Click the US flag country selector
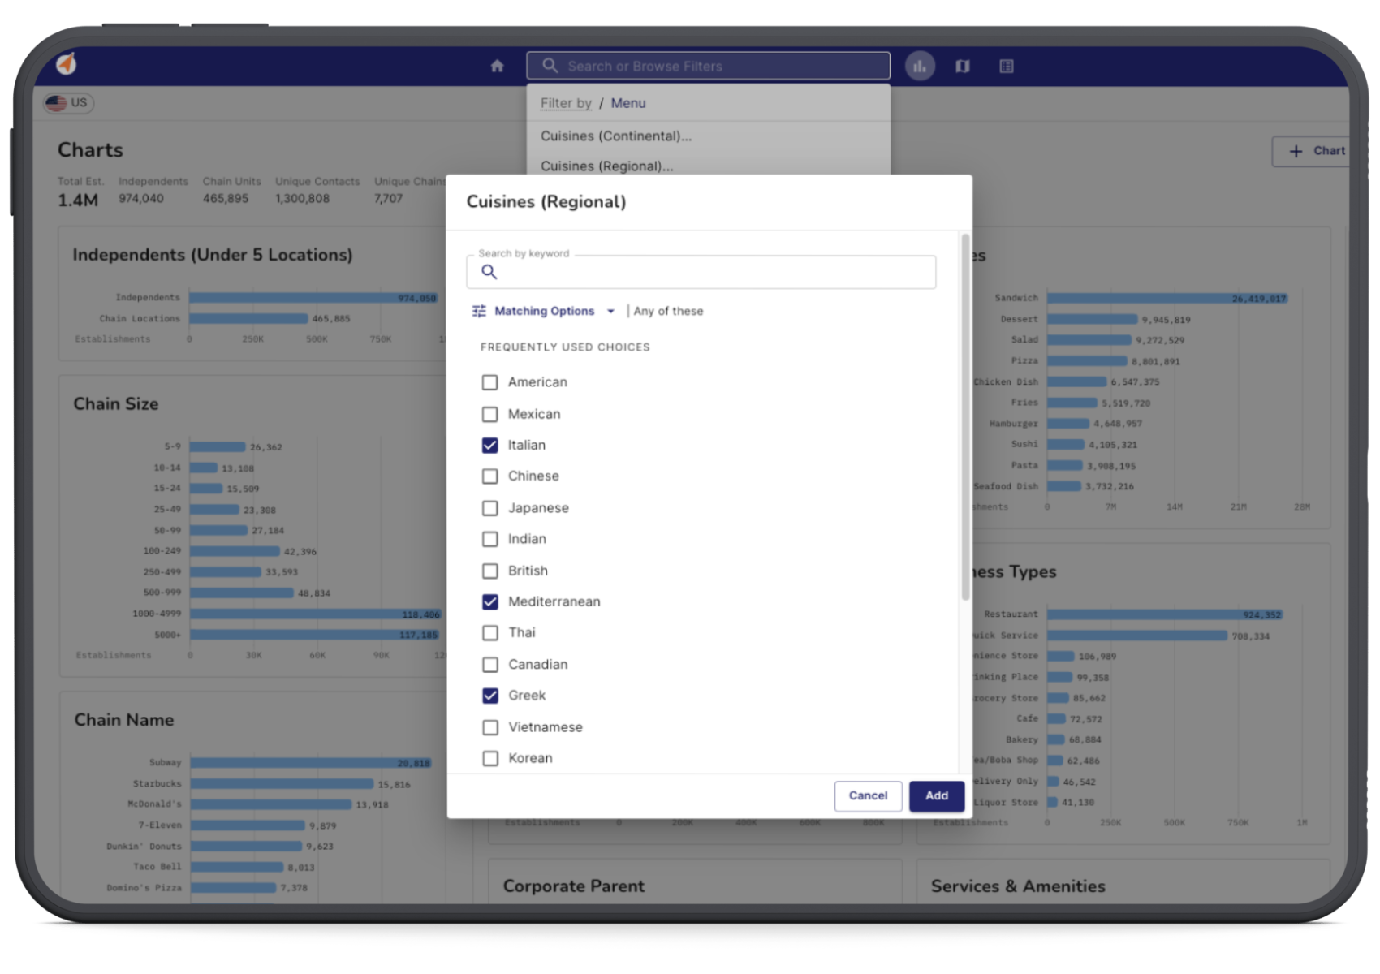The image size is (1380, 974). click(68, 103)
